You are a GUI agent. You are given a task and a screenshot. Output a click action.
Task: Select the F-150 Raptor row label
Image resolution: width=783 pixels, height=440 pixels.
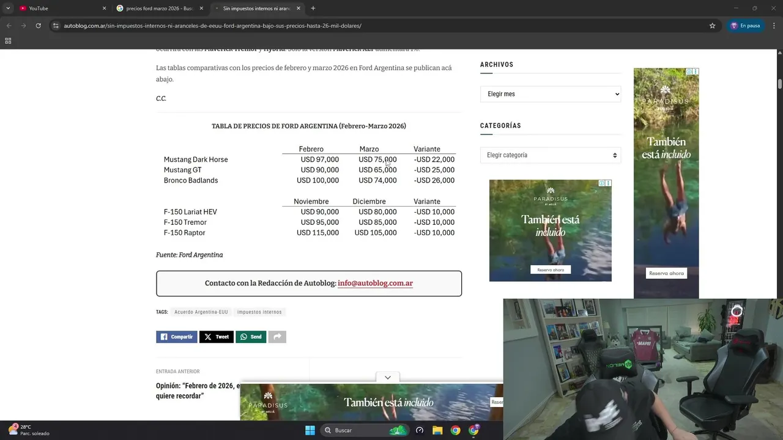point(184,233)
